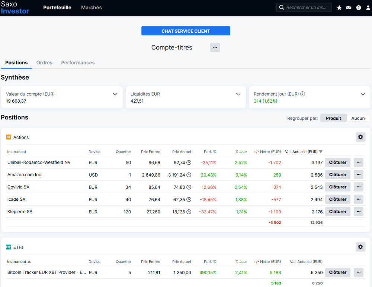Screen dimensions: 372x287
Task: Open Actions table settings gear
Action: click(360, 137)
